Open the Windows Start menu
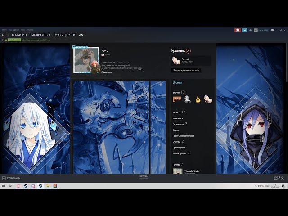The image size is (288, 216). [4, 186]
